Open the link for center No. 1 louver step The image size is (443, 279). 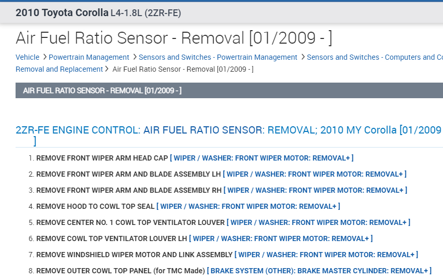click(x=319, y=222)
